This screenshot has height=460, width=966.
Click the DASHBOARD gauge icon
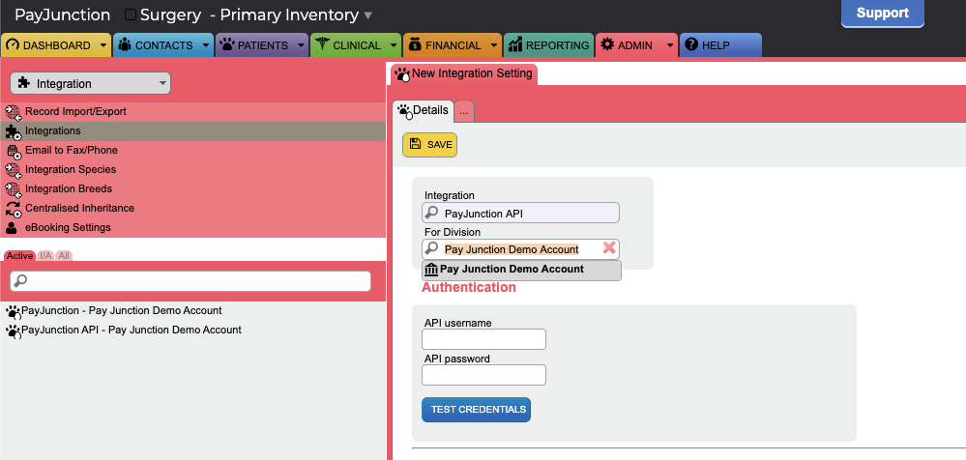(x=13, y=45)
